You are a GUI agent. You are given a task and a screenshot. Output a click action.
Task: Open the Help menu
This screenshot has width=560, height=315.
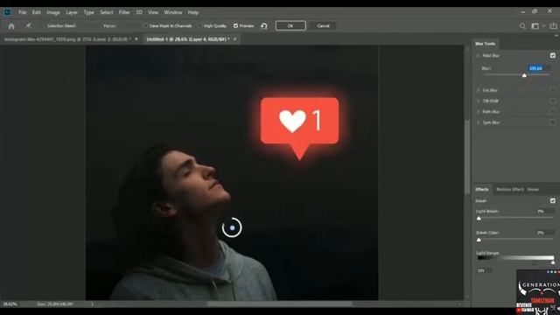[x=192, y=12]
